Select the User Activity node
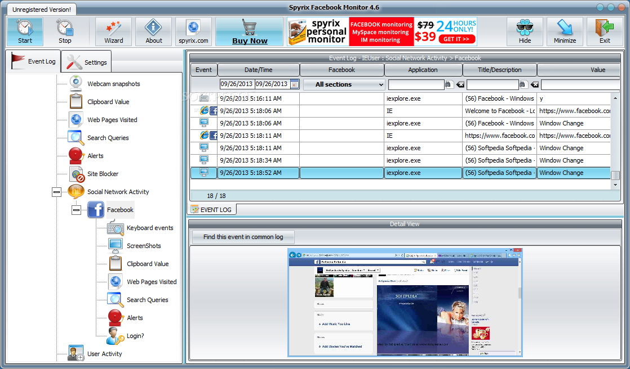Image resolution: width=630 pixels, height=369 pixels. point(104,354)
